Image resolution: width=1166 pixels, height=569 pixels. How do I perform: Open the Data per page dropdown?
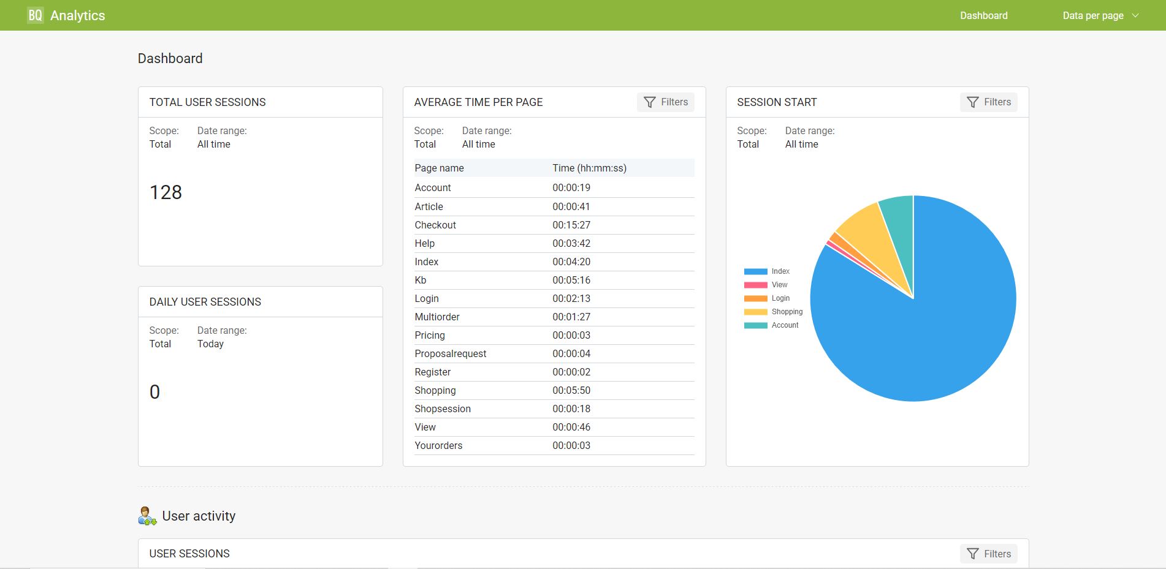tap(1094, 15)
